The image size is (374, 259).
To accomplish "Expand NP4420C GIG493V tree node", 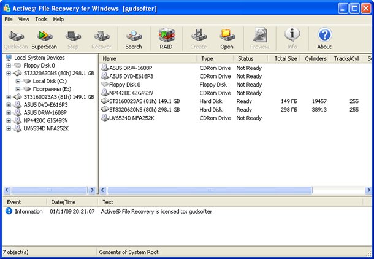I will 9,120.
